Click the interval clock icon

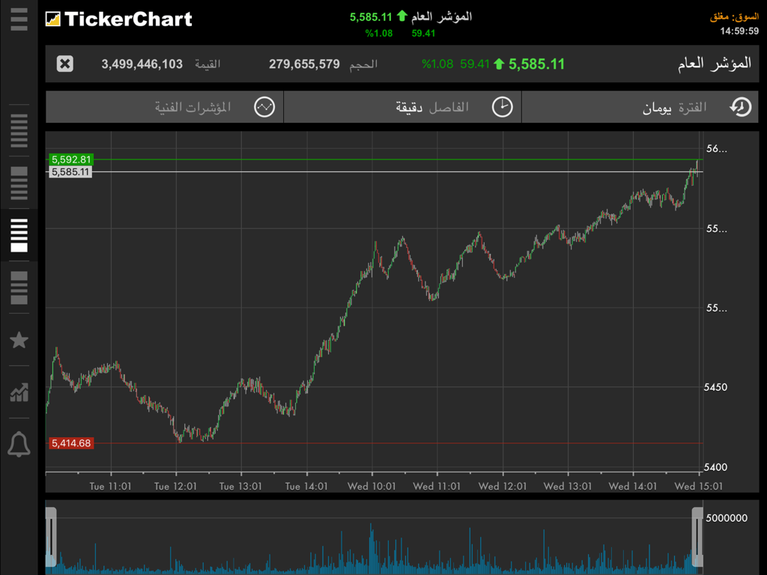coord(501,106)
